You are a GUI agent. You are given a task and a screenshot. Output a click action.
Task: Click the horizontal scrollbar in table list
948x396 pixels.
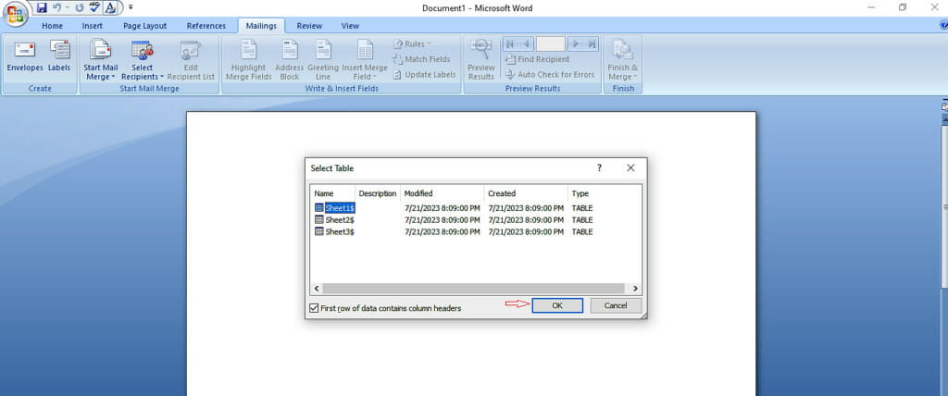point(473,289)
